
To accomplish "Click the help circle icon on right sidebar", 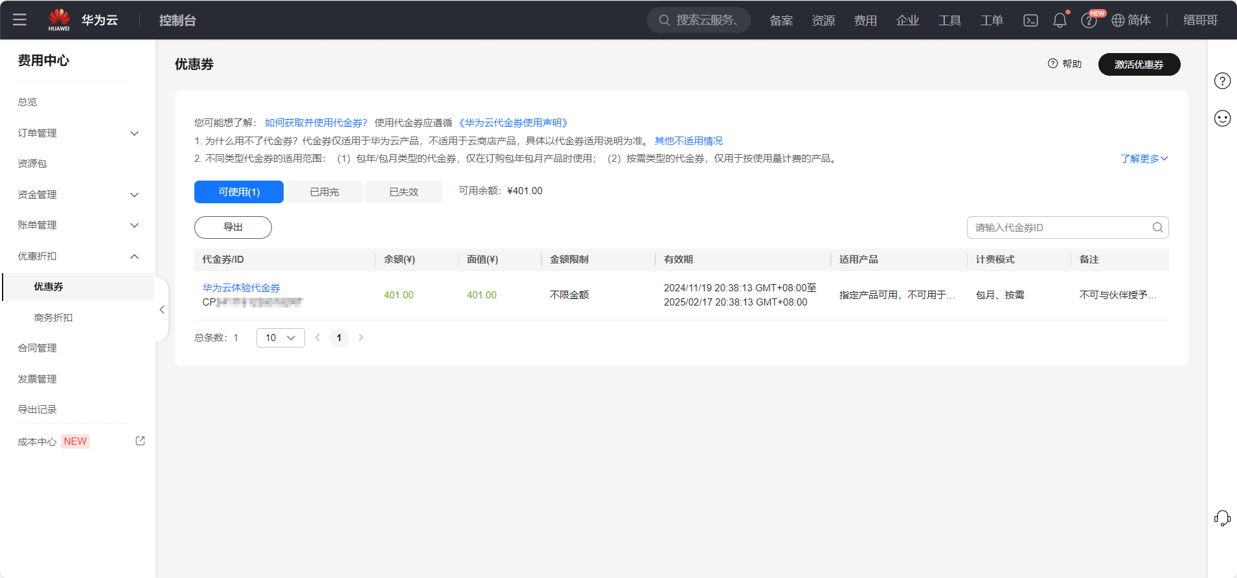I will (x=1222, y=81).
